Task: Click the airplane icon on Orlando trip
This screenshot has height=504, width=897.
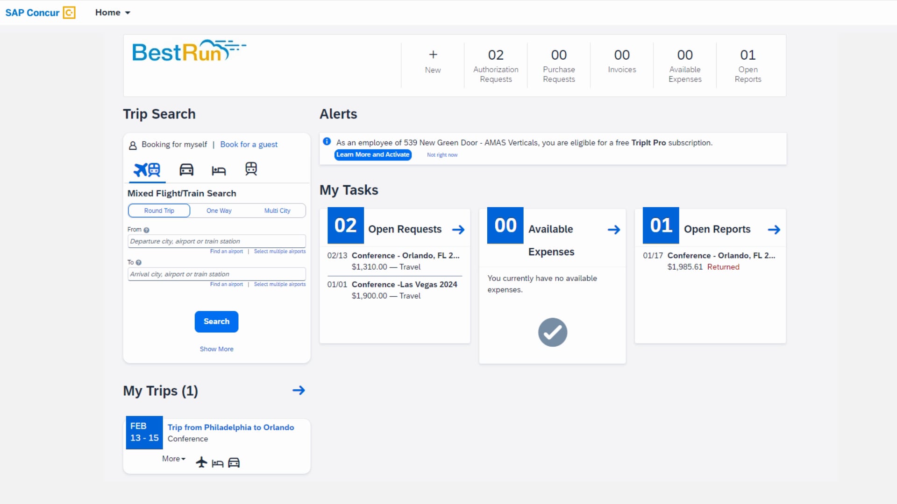Action: [201, 462]
